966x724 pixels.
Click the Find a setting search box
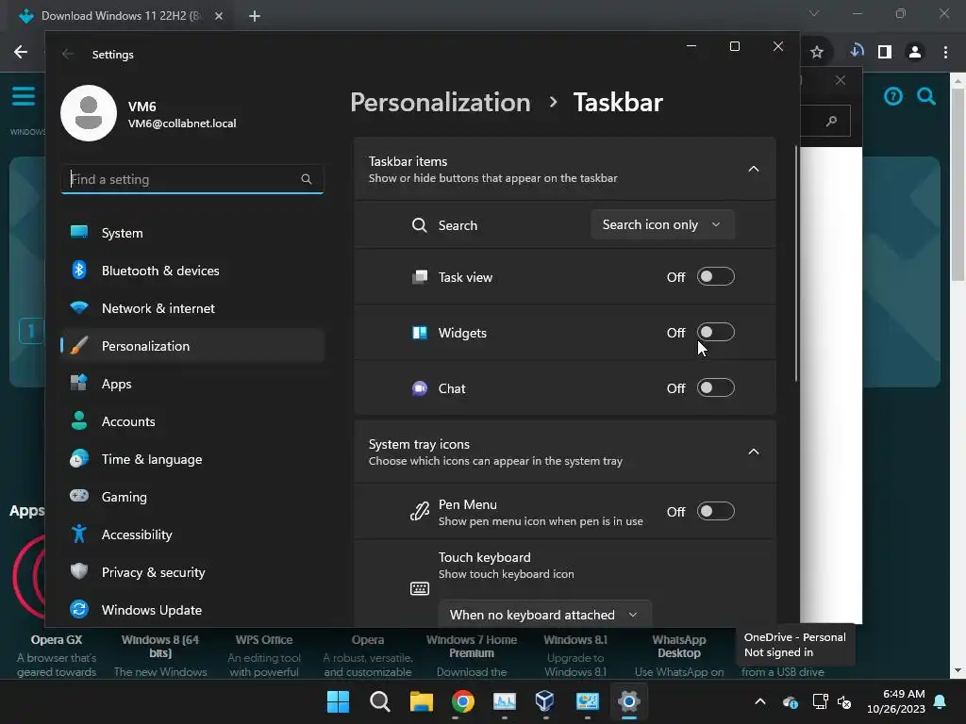pyautogui.click(x=192, y=179)
